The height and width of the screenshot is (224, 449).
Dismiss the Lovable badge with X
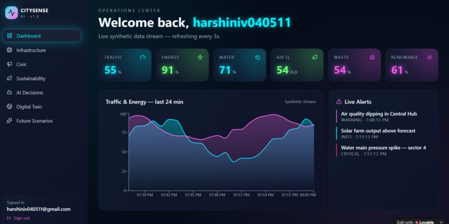coord(441,222)
